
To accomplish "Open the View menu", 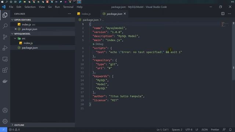I will point(42,7).
